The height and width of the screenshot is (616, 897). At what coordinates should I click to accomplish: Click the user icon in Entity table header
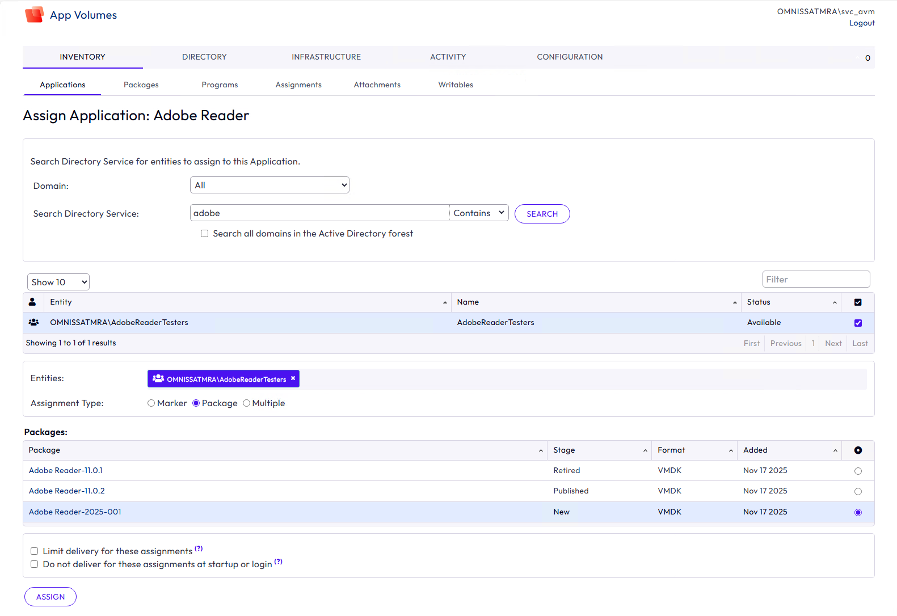point(32,302)
